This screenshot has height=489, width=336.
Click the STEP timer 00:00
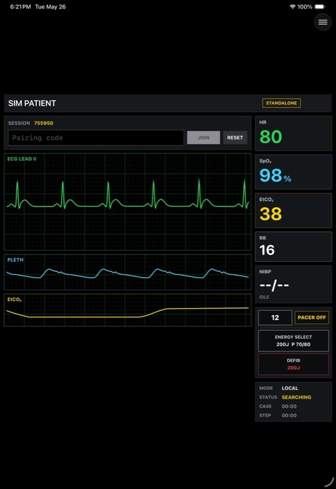(289, 416)
